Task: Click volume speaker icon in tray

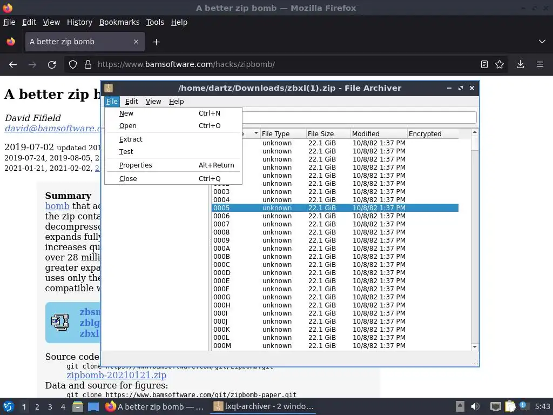Action: (x=475, y=406)
